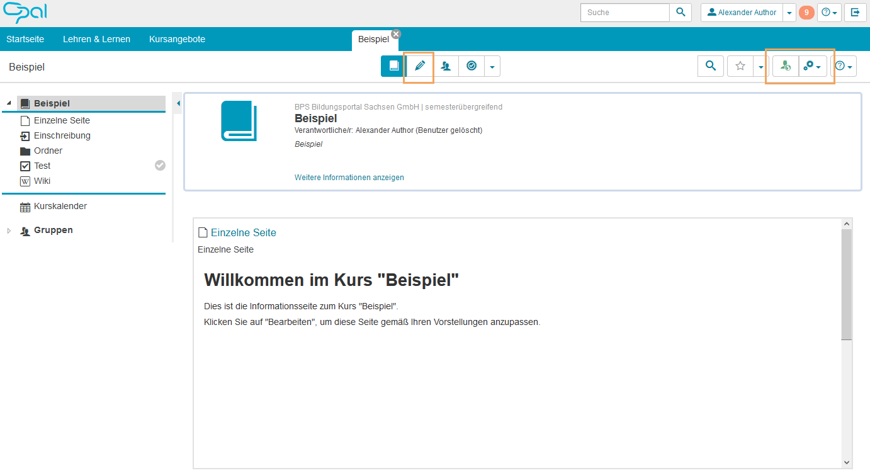This screenshot has height=473, width=870.
Task: Open the assessment badge icon in the toolbar
Action: [x=472, y=66]
